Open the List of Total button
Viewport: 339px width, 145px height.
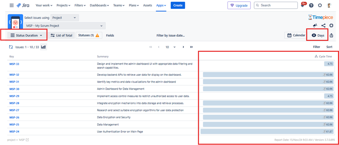61,36
